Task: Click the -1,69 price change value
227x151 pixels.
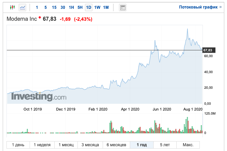Action: pyautogui.click(x=65, y=19)
